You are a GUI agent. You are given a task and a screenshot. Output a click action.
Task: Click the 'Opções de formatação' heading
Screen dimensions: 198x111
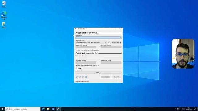(86, 53)
